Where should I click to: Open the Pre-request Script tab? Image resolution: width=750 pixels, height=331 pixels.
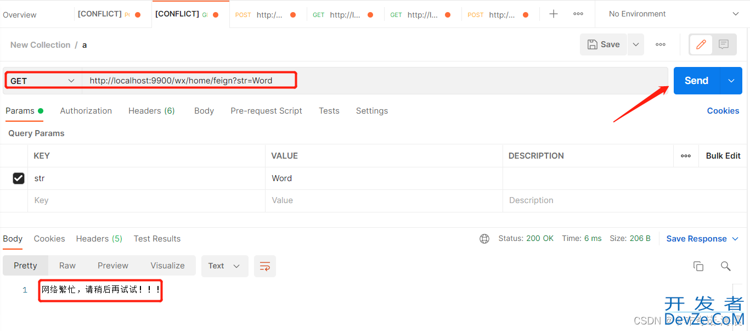[266, 111]
